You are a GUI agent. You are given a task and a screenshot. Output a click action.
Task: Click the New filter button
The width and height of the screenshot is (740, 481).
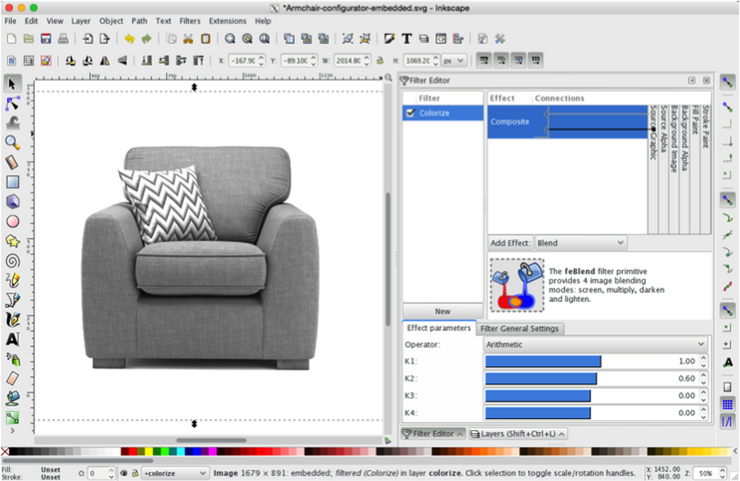pos(442,311)
